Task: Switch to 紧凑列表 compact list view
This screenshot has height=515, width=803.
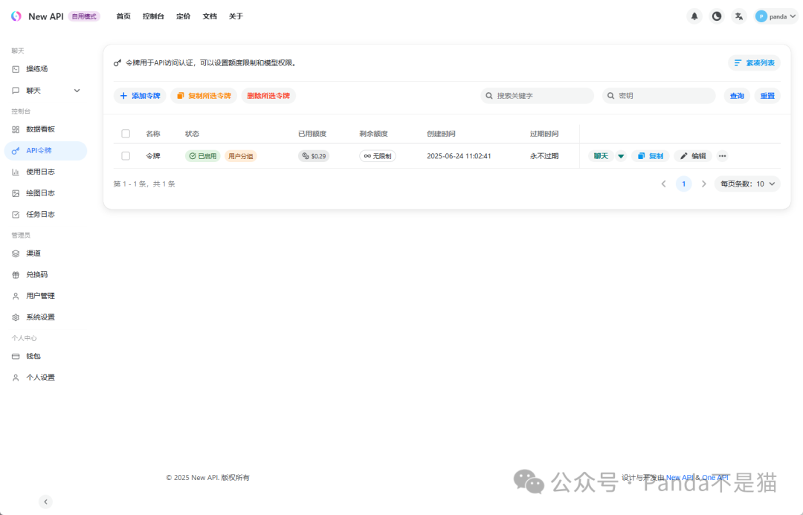Action: point(755,63)
